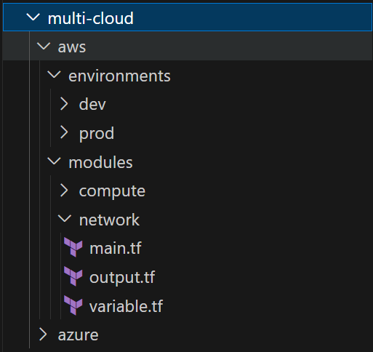Image resolution: width=373 pixels, height=352 pixels.
Task: Expand the dev folder chevron
Action: pos(64,104)
